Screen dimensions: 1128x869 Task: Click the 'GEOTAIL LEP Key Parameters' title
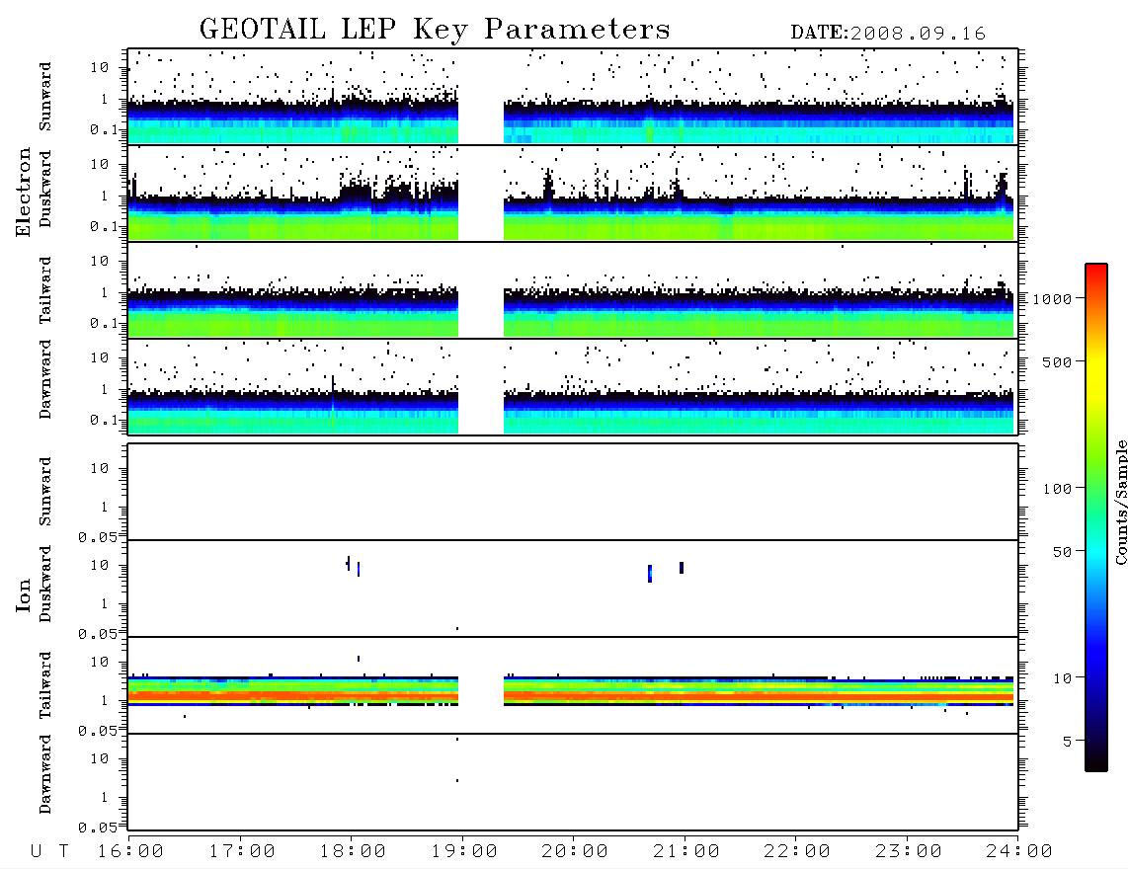coord(435,30)
